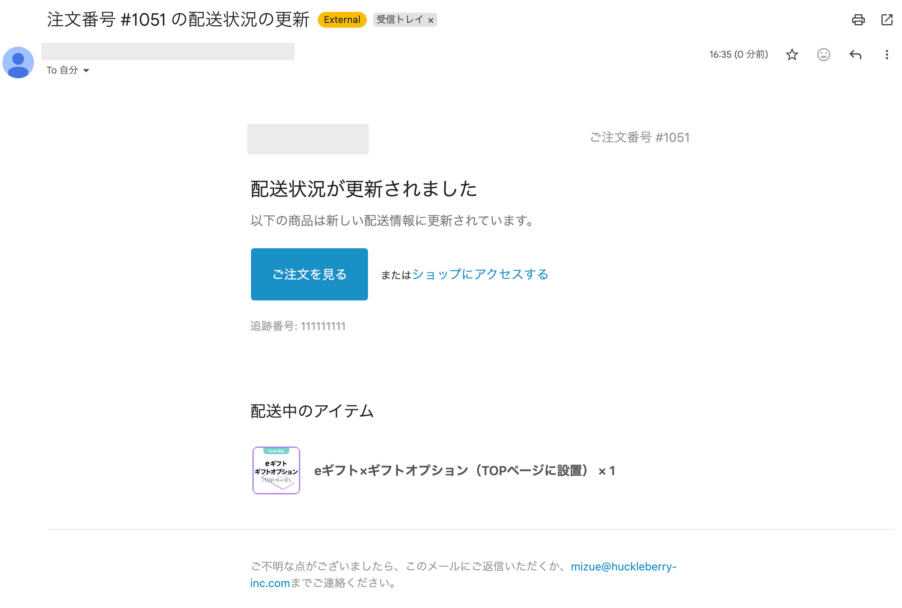Click the shop logo placeholder in email
This screenshot has width=902, height=608.
308,139
